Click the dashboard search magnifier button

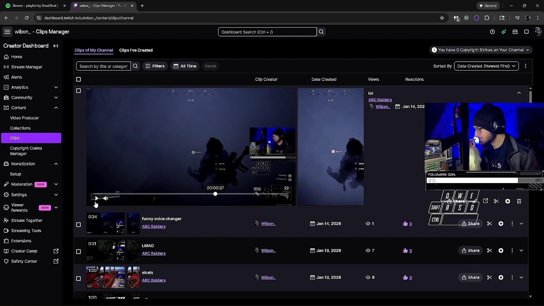click(x=321, y=32)
